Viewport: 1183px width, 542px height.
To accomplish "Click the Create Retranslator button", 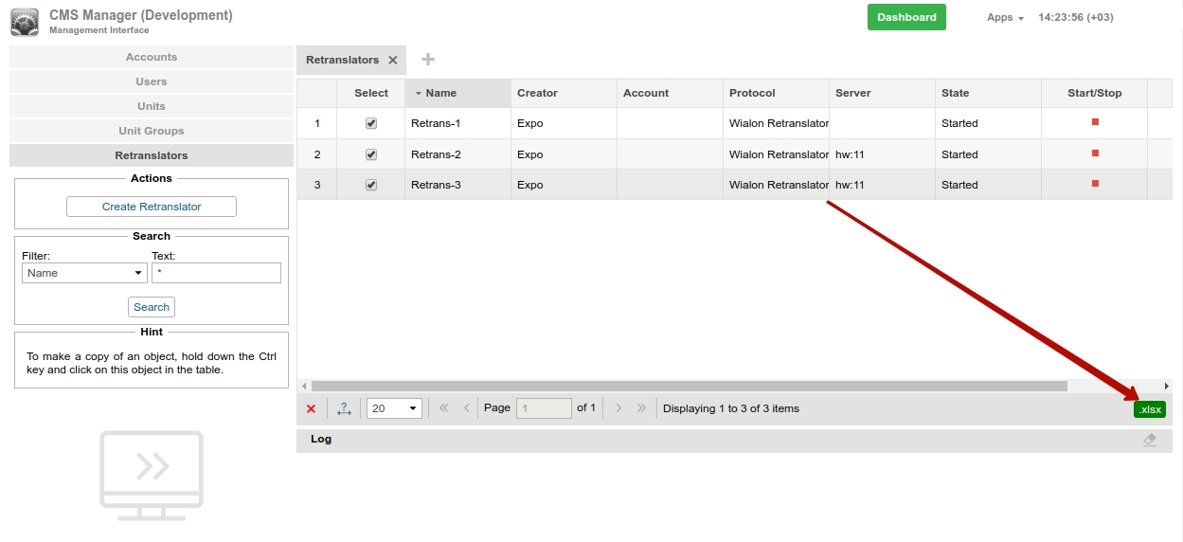I will (x=152, y=207).
